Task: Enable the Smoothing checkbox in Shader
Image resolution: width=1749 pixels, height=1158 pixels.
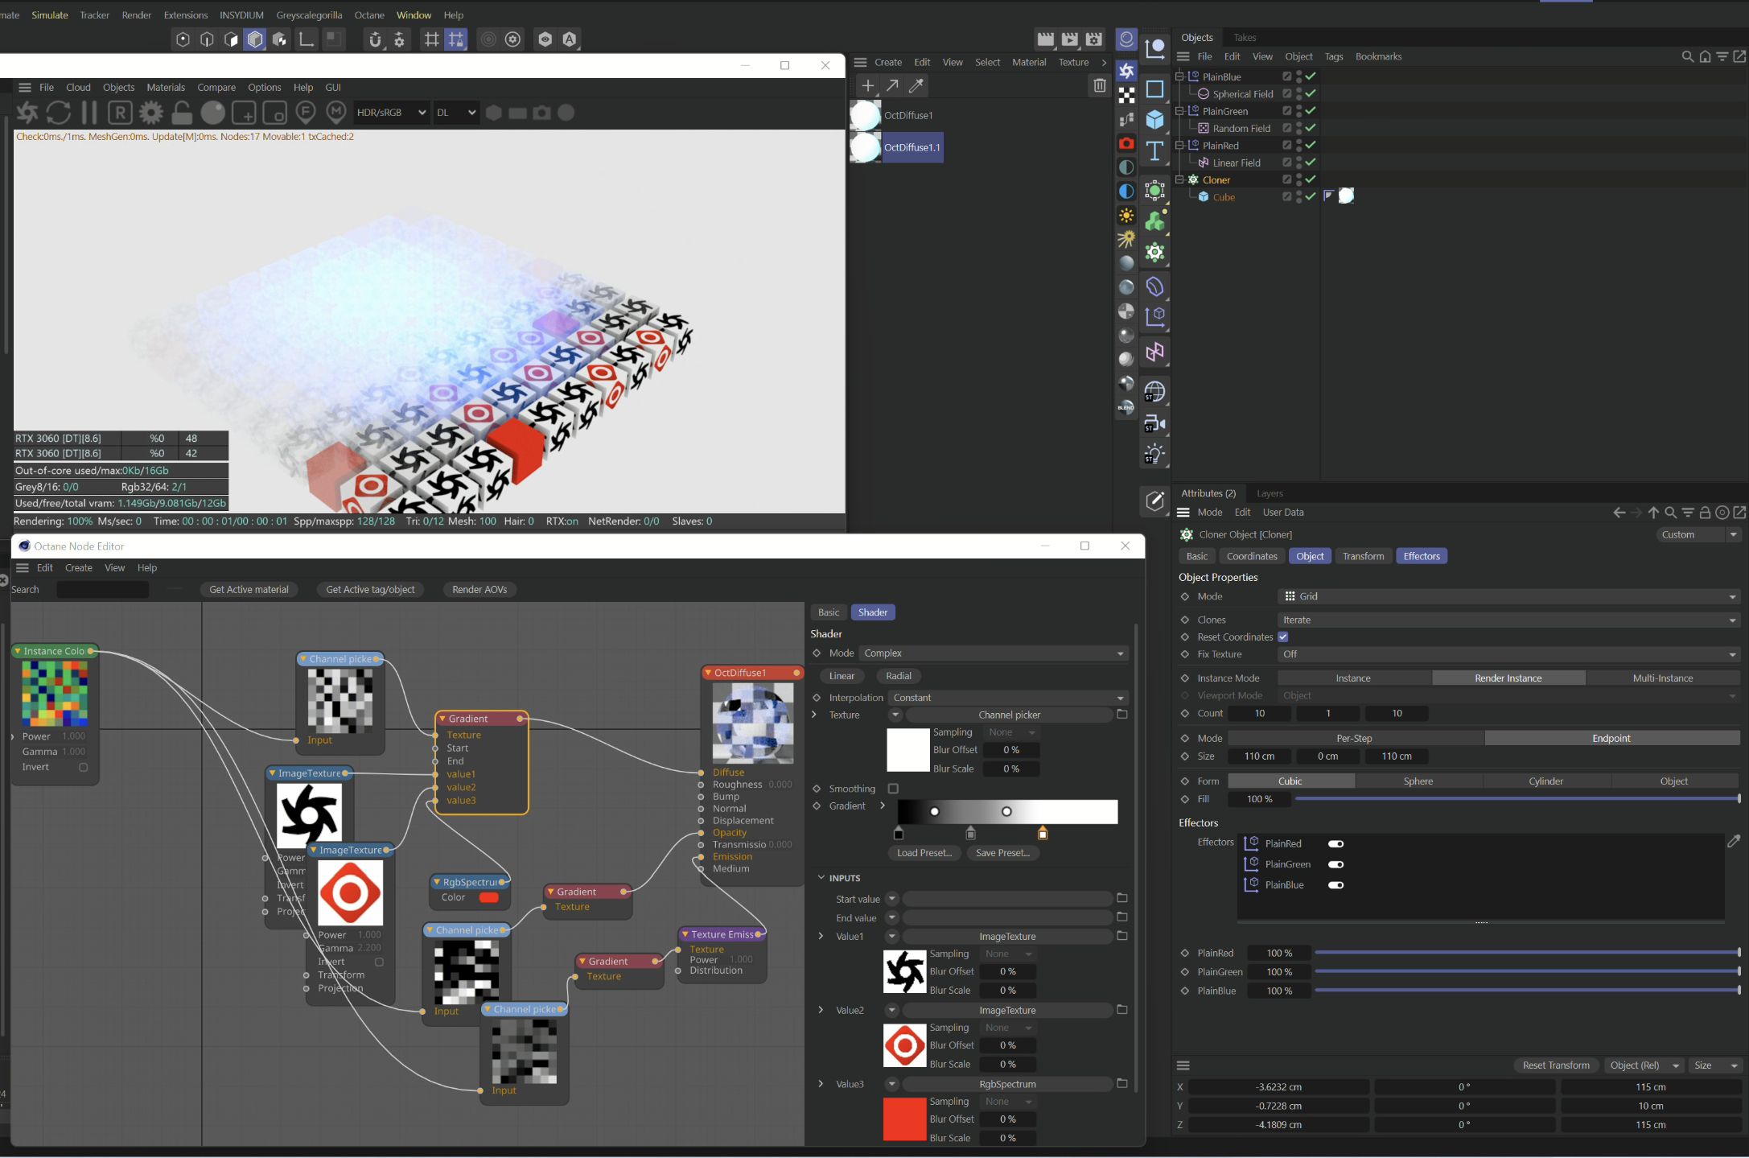Action: pyautogui.click(x=893, y=789)
